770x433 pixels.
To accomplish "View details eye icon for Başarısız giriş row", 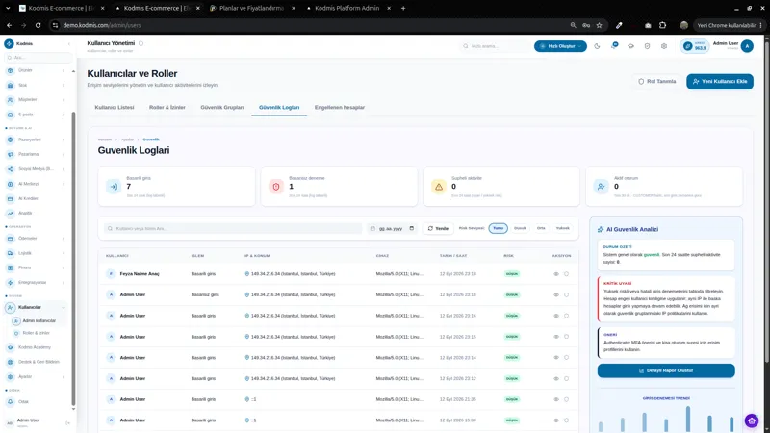I will [556, 295].
